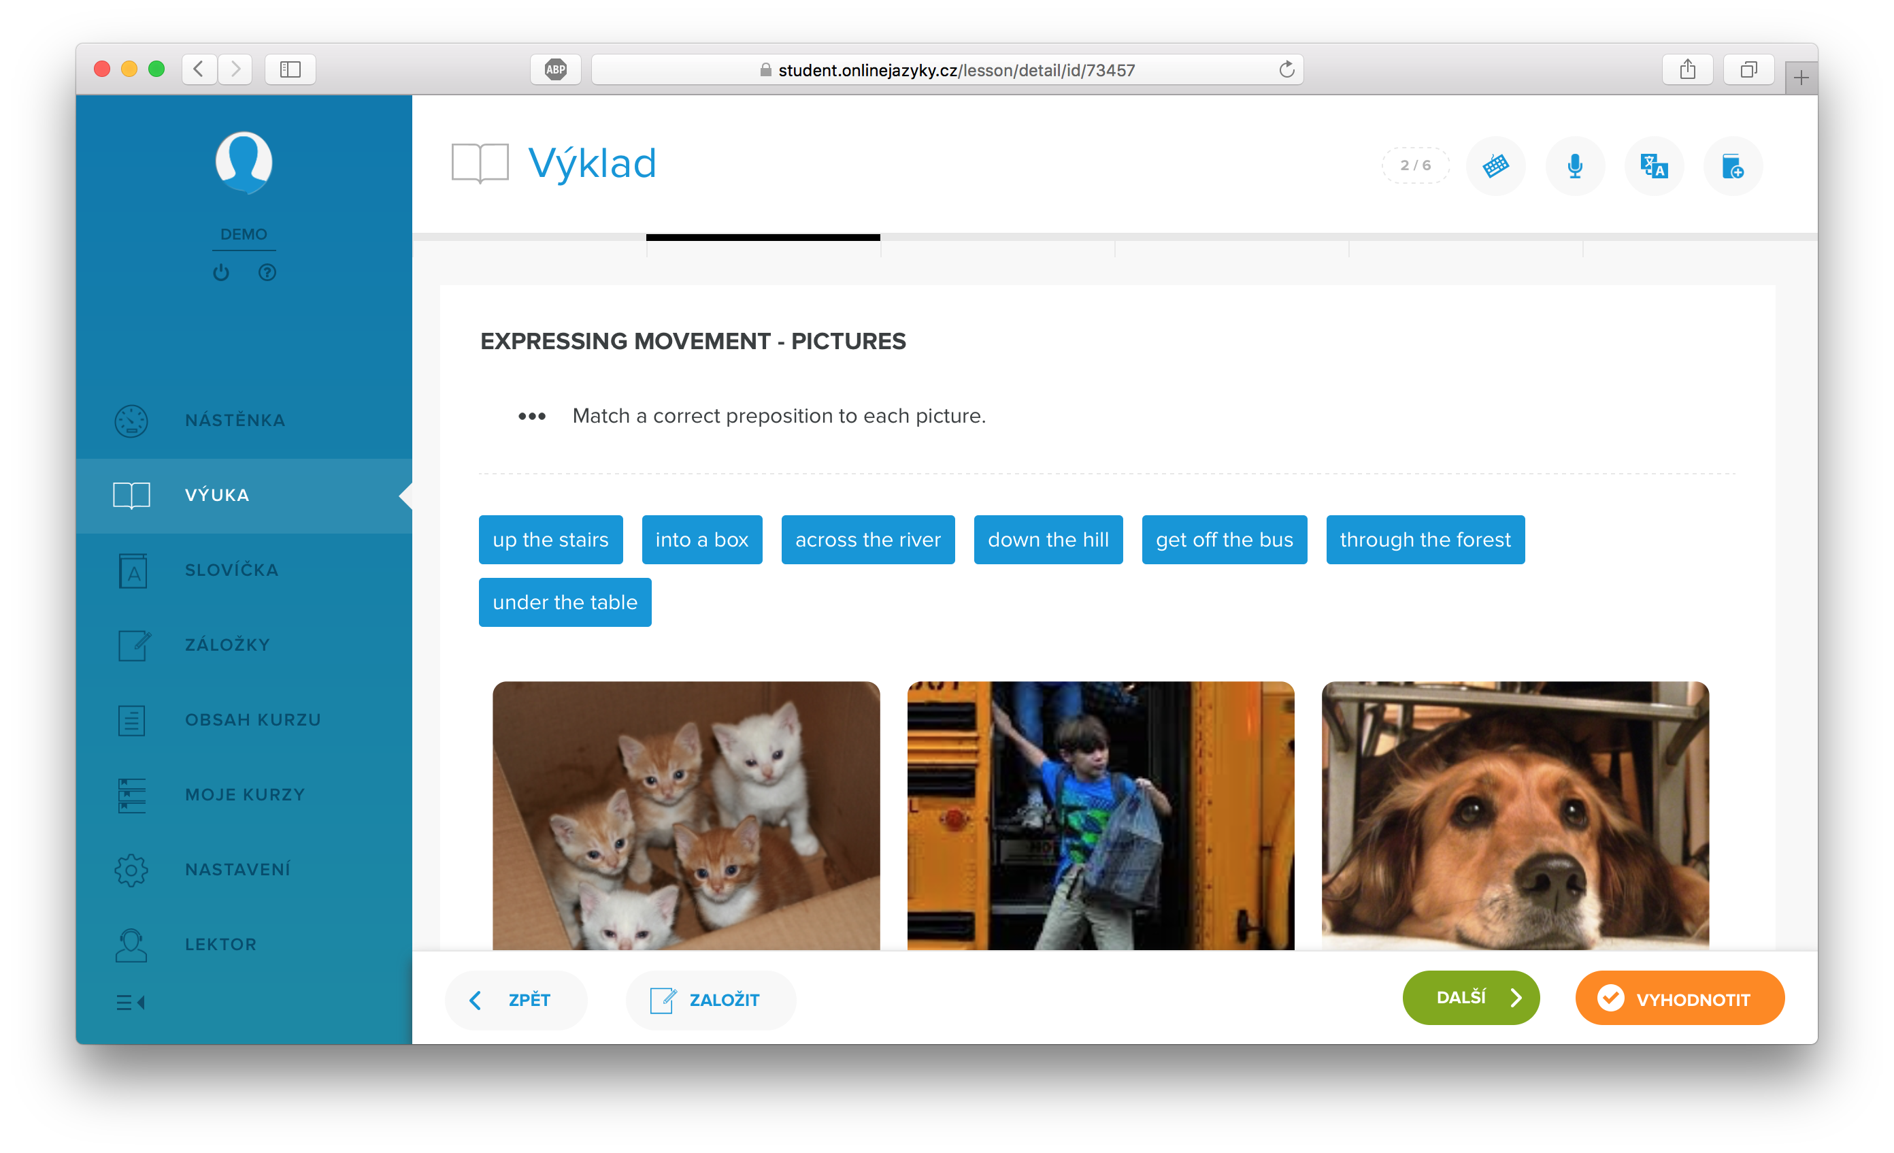Click the third lesson progress segment

coord(997,239)
